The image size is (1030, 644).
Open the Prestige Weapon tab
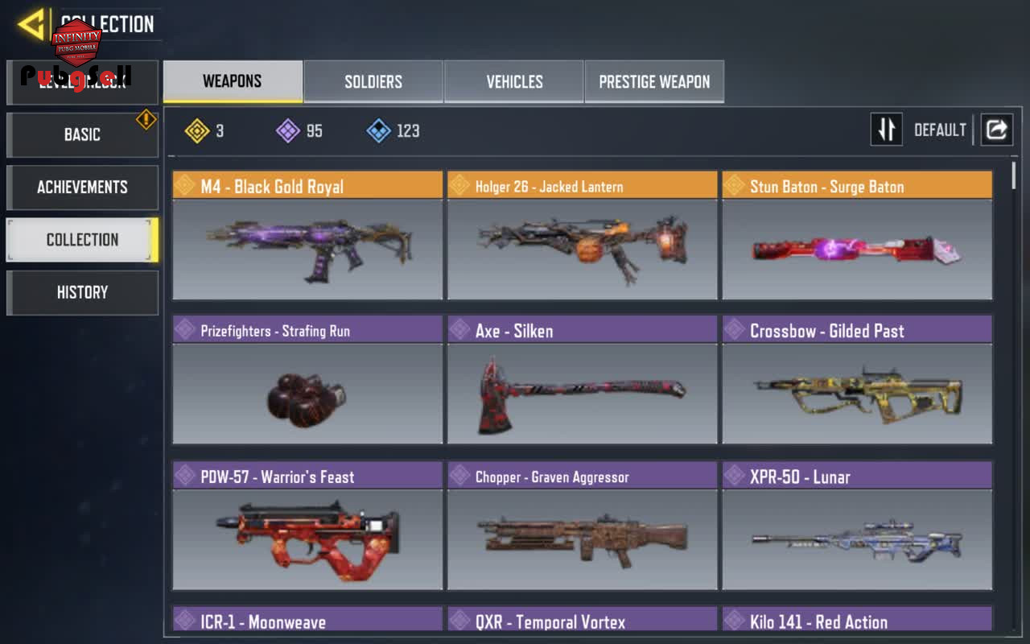[654, 81]
